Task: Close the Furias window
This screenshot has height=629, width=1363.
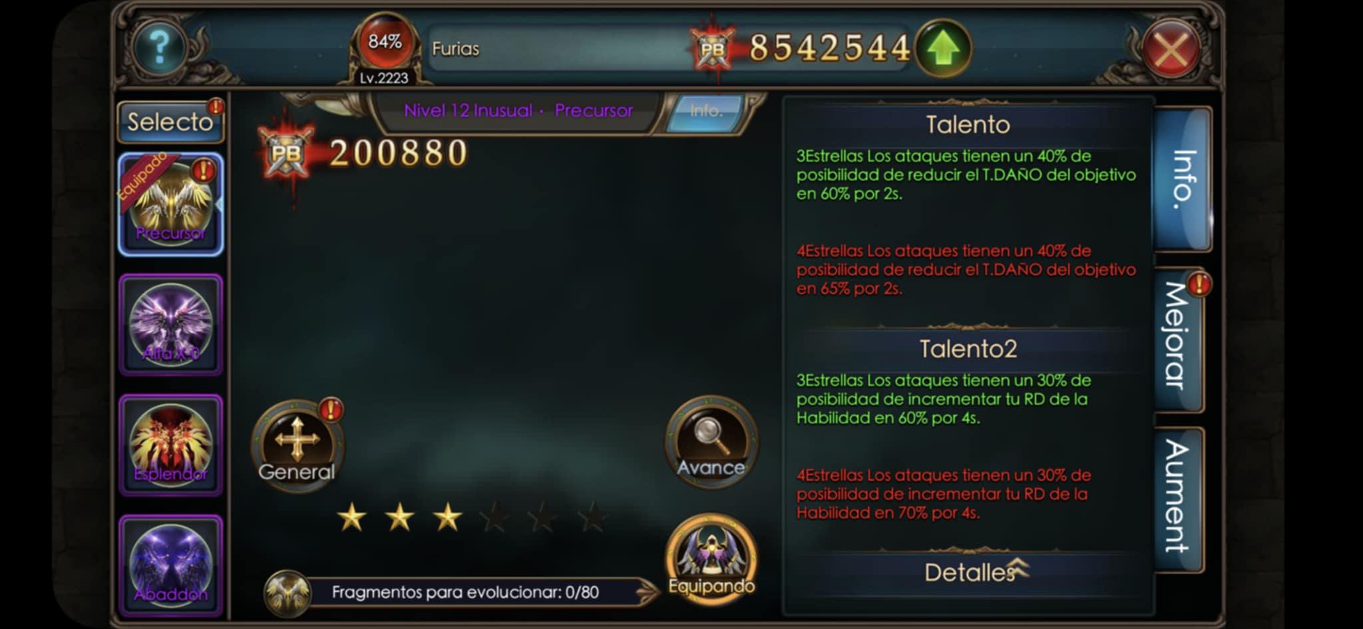Action: 1171,49
